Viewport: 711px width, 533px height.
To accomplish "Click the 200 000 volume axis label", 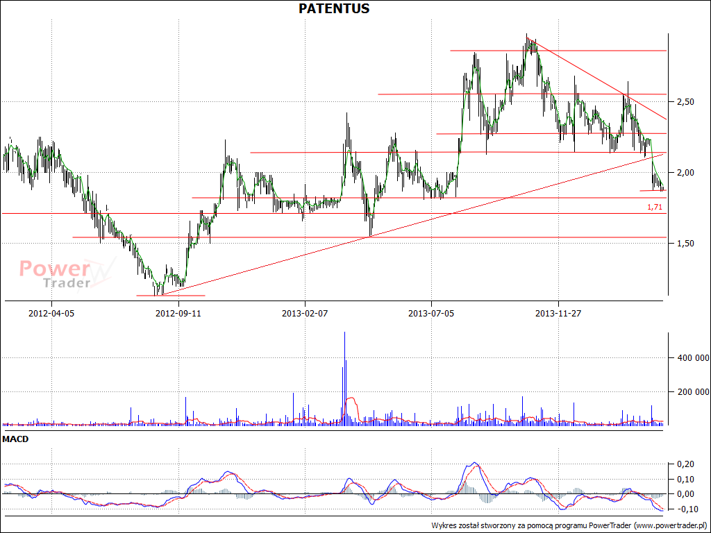I will point(693,392).
